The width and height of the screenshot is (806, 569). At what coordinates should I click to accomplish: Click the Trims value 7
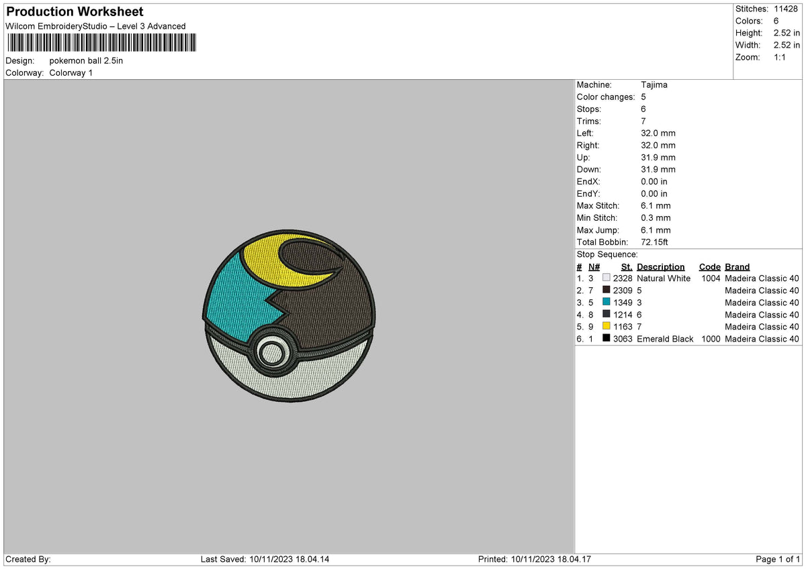644,121
